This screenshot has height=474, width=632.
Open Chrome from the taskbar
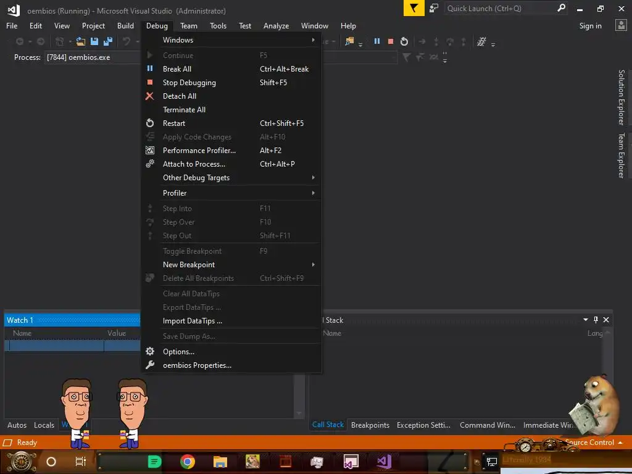coord(188,462)
